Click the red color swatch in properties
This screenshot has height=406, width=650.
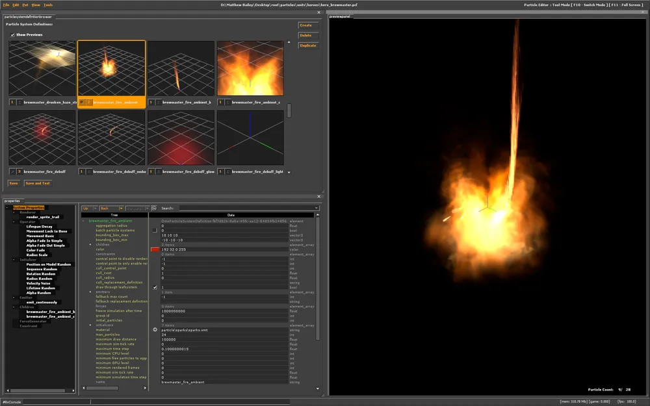click(x=155, y=249)
